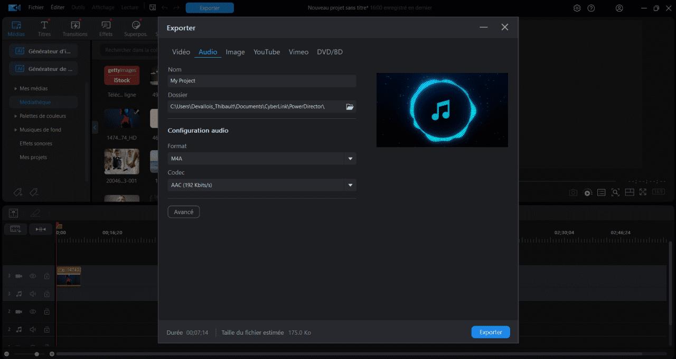Open the Codec AAC dropdown
Image resolution: width=676 pixels, height=359 pixels.
[x=262, y=185]
